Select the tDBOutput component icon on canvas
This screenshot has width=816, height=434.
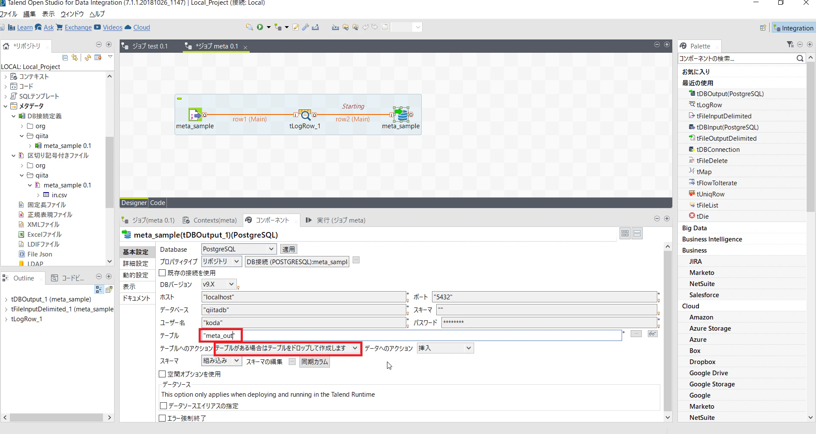pyautogui.click(x=401, y=115)
